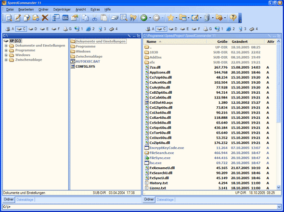Select XP (C:) tree root
Viewport: 284px width, 212px height.
click(13, 41)
